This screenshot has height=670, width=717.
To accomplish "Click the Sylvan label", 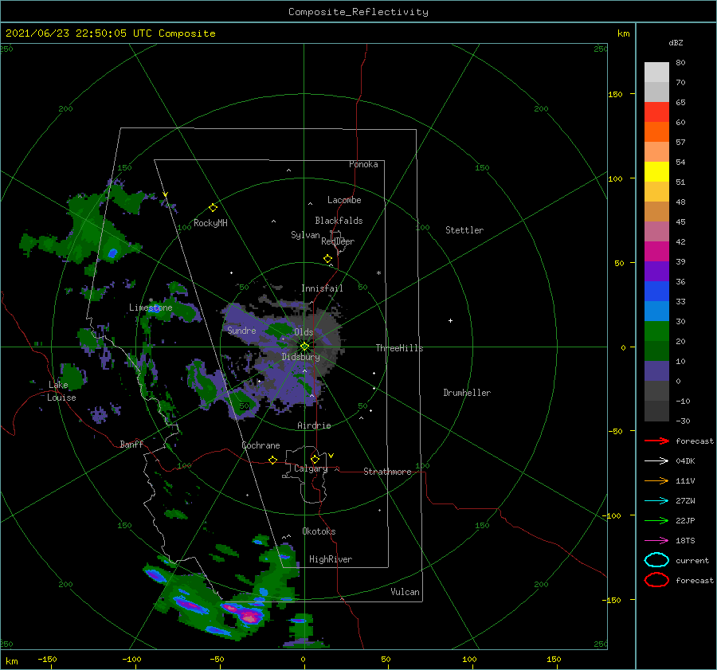I will 305,235.
